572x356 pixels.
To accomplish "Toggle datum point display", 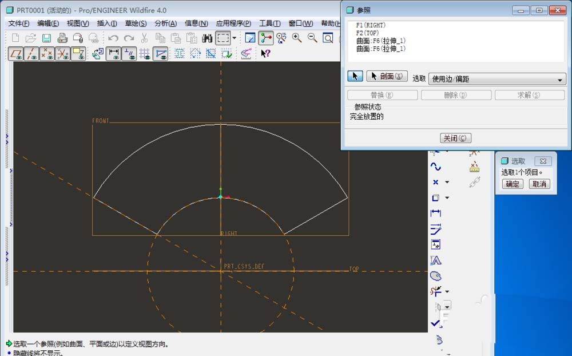I will click(47, 54).
